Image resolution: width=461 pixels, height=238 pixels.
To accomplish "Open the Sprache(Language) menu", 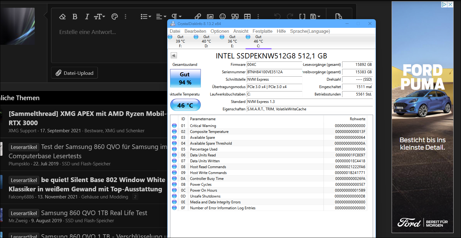I will pos(310,31).
